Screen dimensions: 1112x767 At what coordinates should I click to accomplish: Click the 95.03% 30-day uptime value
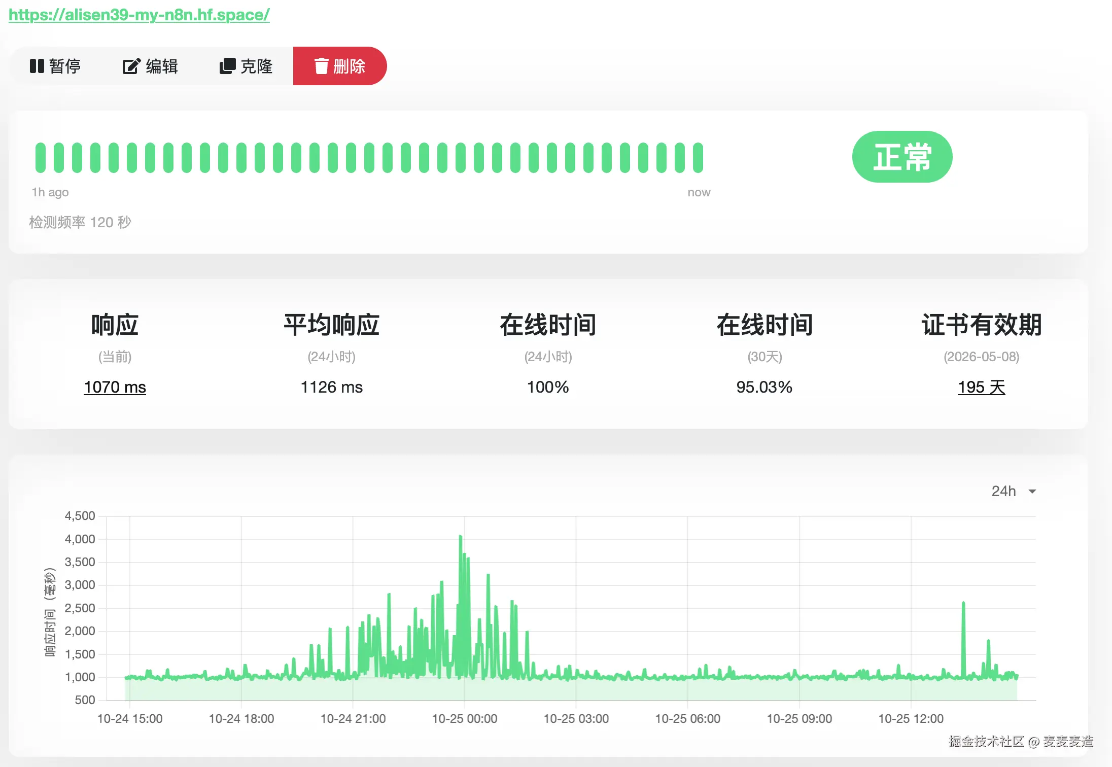coord(764,387)
